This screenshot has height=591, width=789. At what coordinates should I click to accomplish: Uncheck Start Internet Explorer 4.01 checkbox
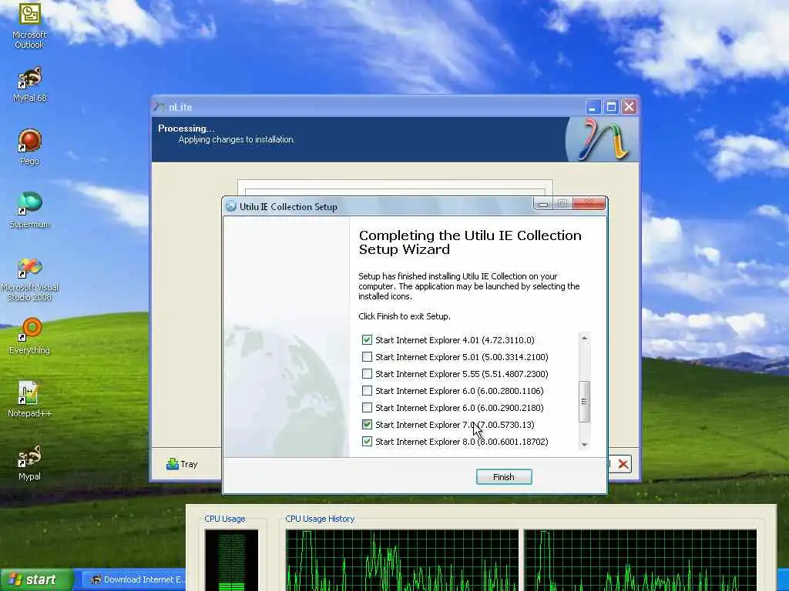tap(367, 339)
